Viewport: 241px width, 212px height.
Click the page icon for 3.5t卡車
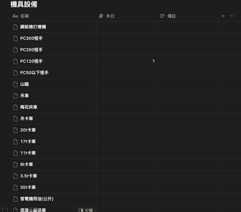coord(16,176)
